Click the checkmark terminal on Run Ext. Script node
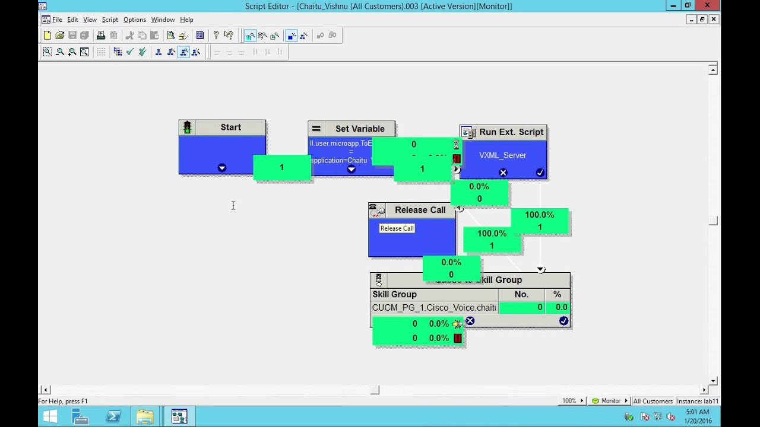The height and width of the screenshot is (427, 760). click(x=540, y=173)
